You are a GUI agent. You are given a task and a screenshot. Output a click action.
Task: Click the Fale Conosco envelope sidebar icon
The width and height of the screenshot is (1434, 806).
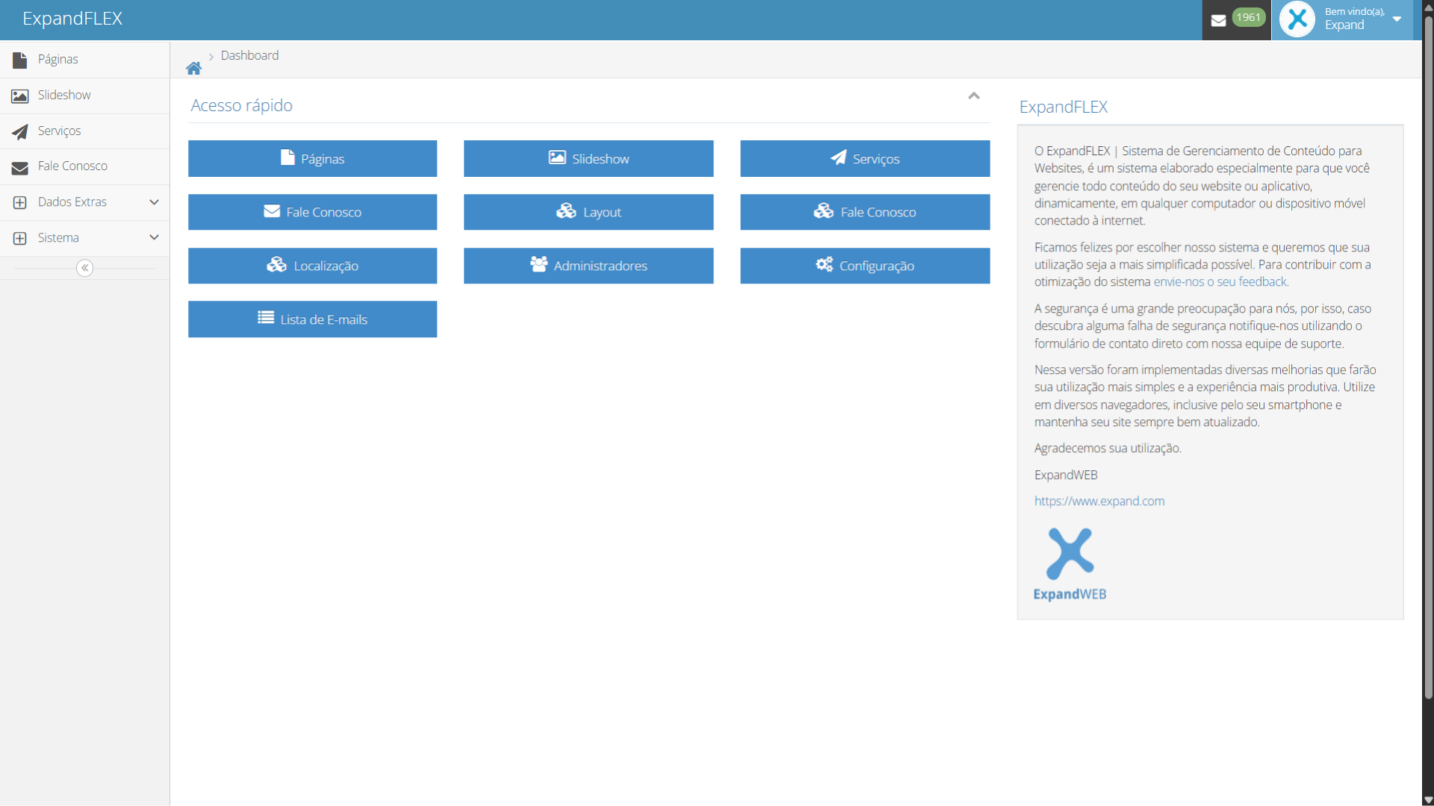tap(20, 167)
